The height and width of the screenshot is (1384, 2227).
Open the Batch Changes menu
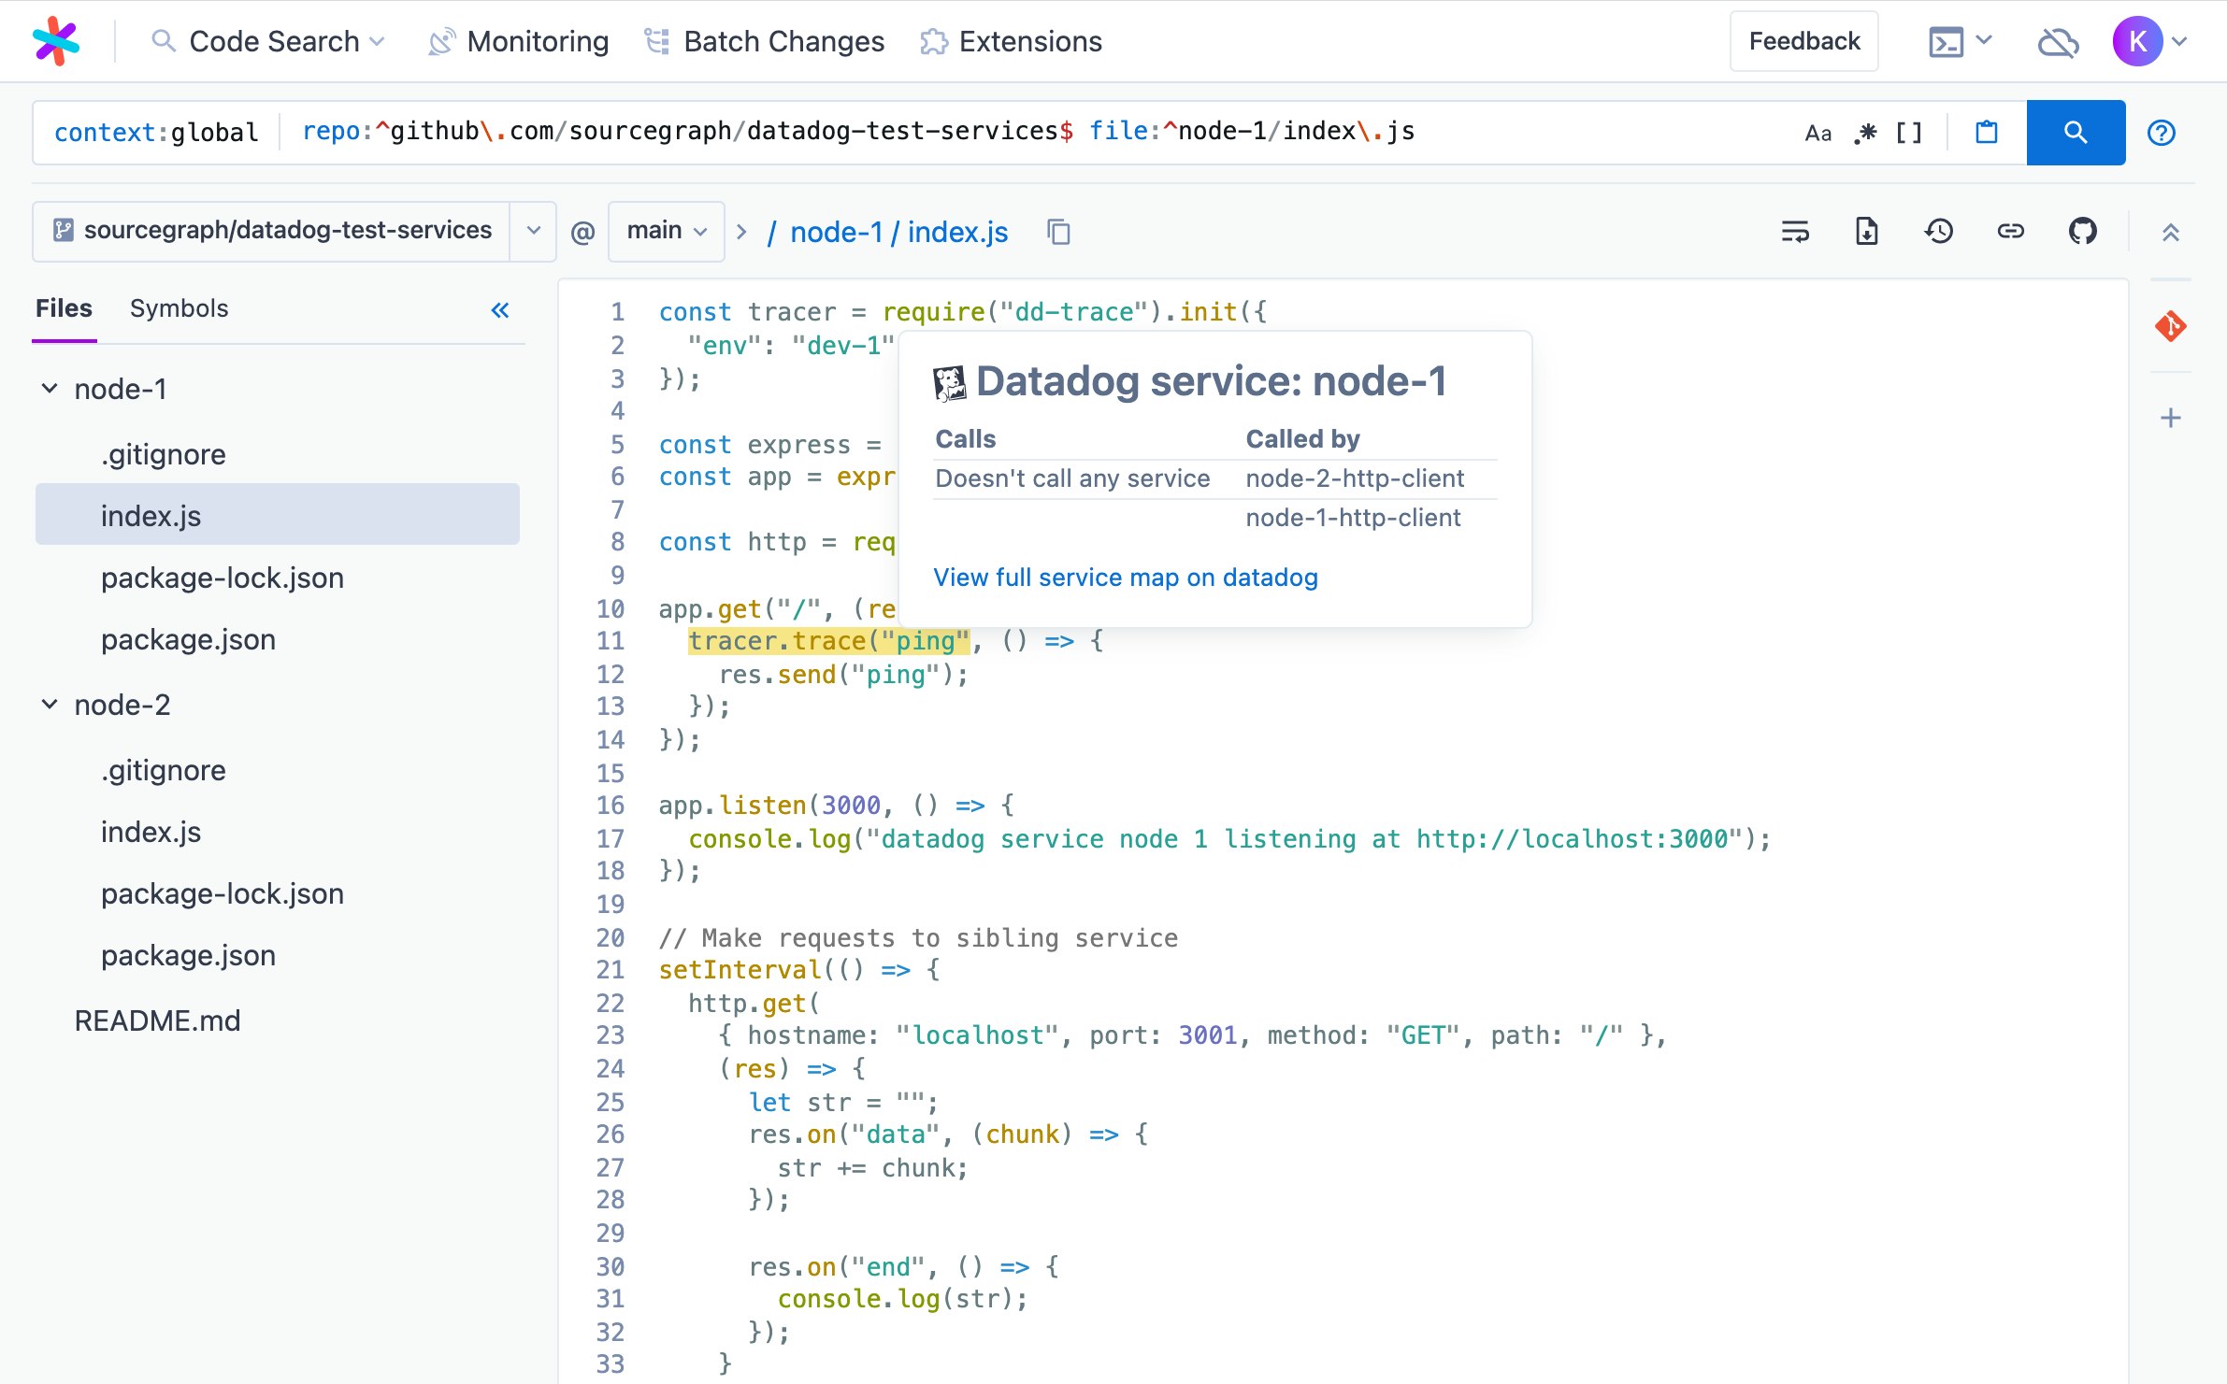[x=764, y=41]
